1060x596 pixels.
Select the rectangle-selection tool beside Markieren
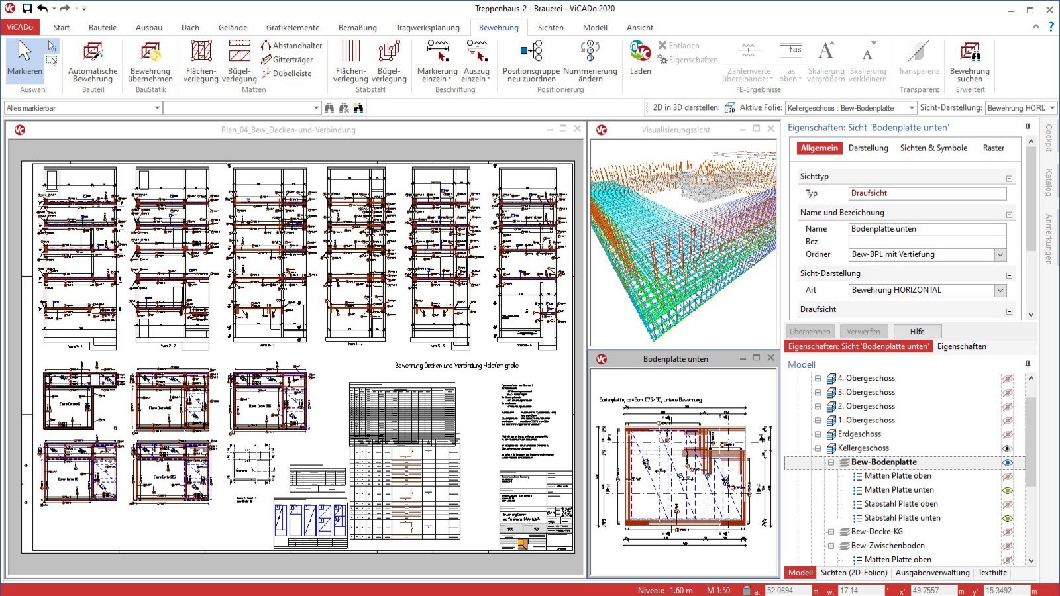pos(52,60)
